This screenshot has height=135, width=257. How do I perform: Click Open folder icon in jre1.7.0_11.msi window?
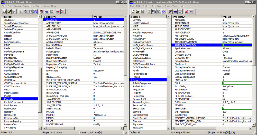click(138, 12)
